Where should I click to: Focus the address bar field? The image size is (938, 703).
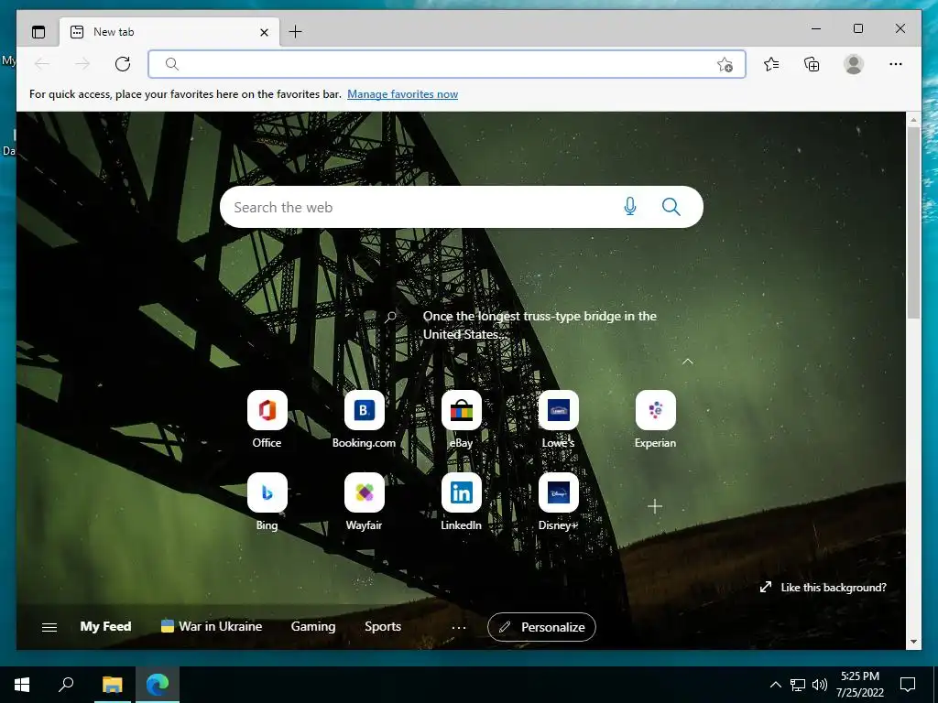(x=447, y=64)
